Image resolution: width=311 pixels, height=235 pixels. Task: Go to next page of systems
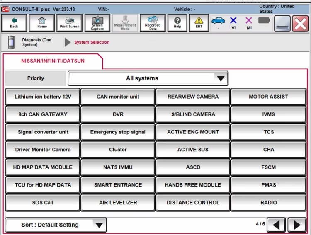point(297,225)
